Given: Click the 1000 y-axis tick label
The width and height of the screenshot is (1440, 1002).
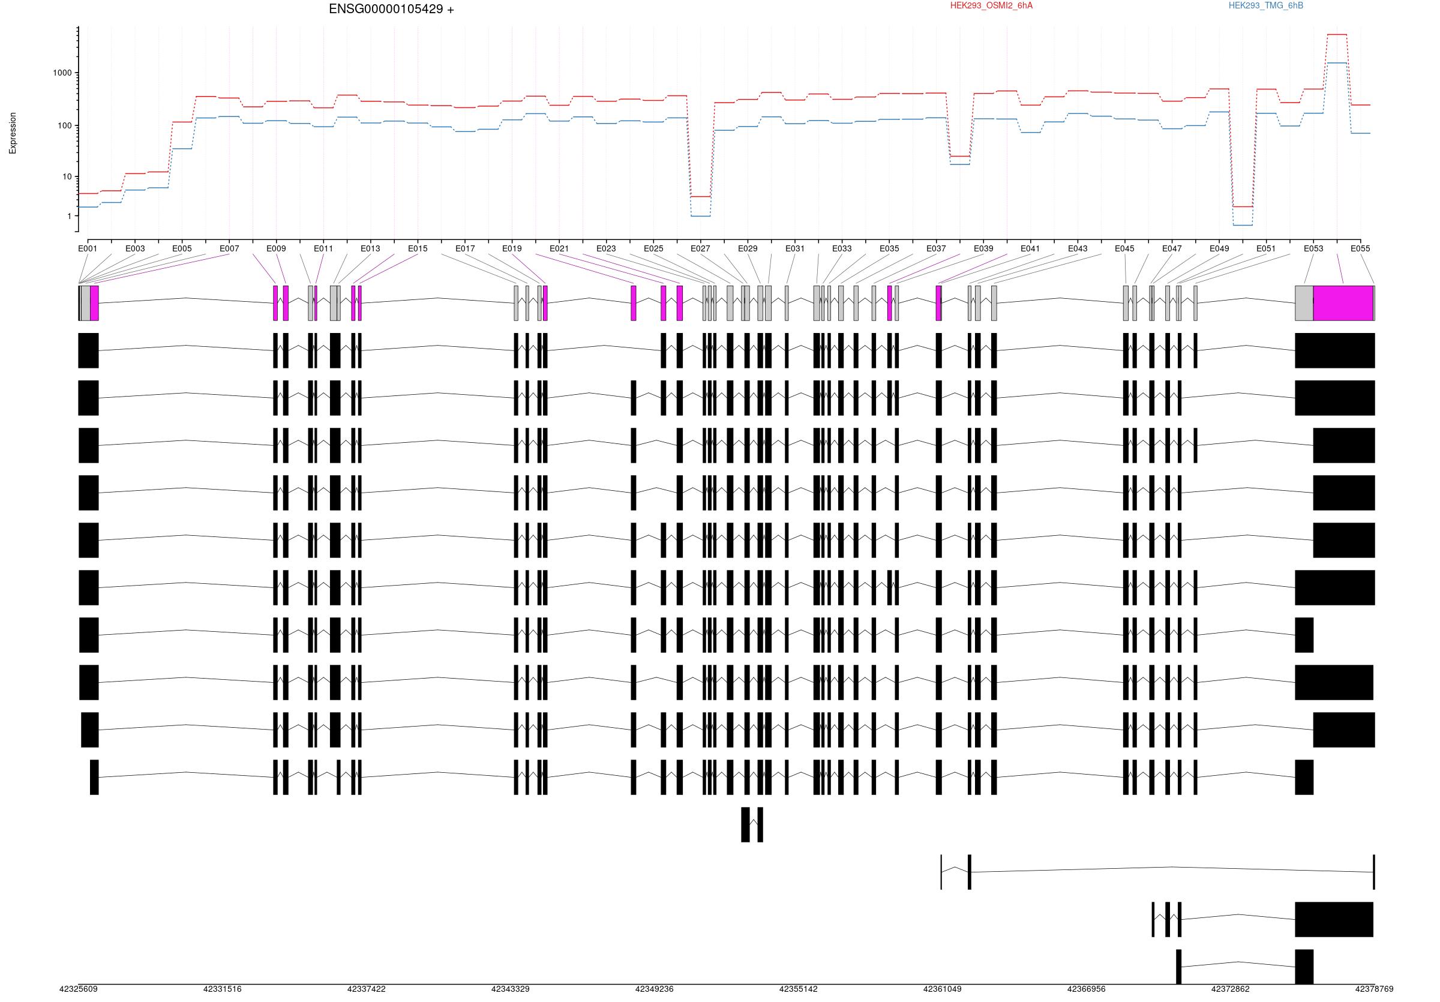Looking at the screenshot, I should [x=62, y=73].
